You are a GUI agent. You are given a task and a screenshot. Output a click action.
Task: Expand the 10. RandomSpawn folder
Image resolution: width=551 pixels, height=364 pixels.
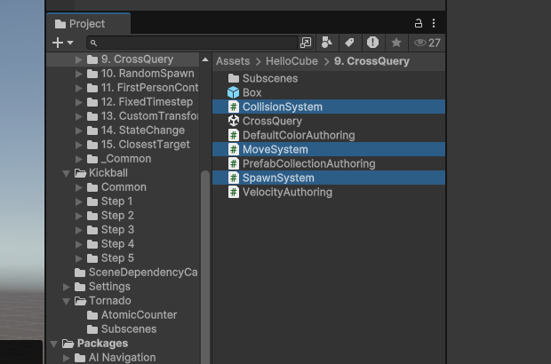[x=79, y=74]
